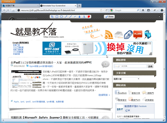Reload the current page
Screen dimensions: 167x123
[x=107, y=10]
